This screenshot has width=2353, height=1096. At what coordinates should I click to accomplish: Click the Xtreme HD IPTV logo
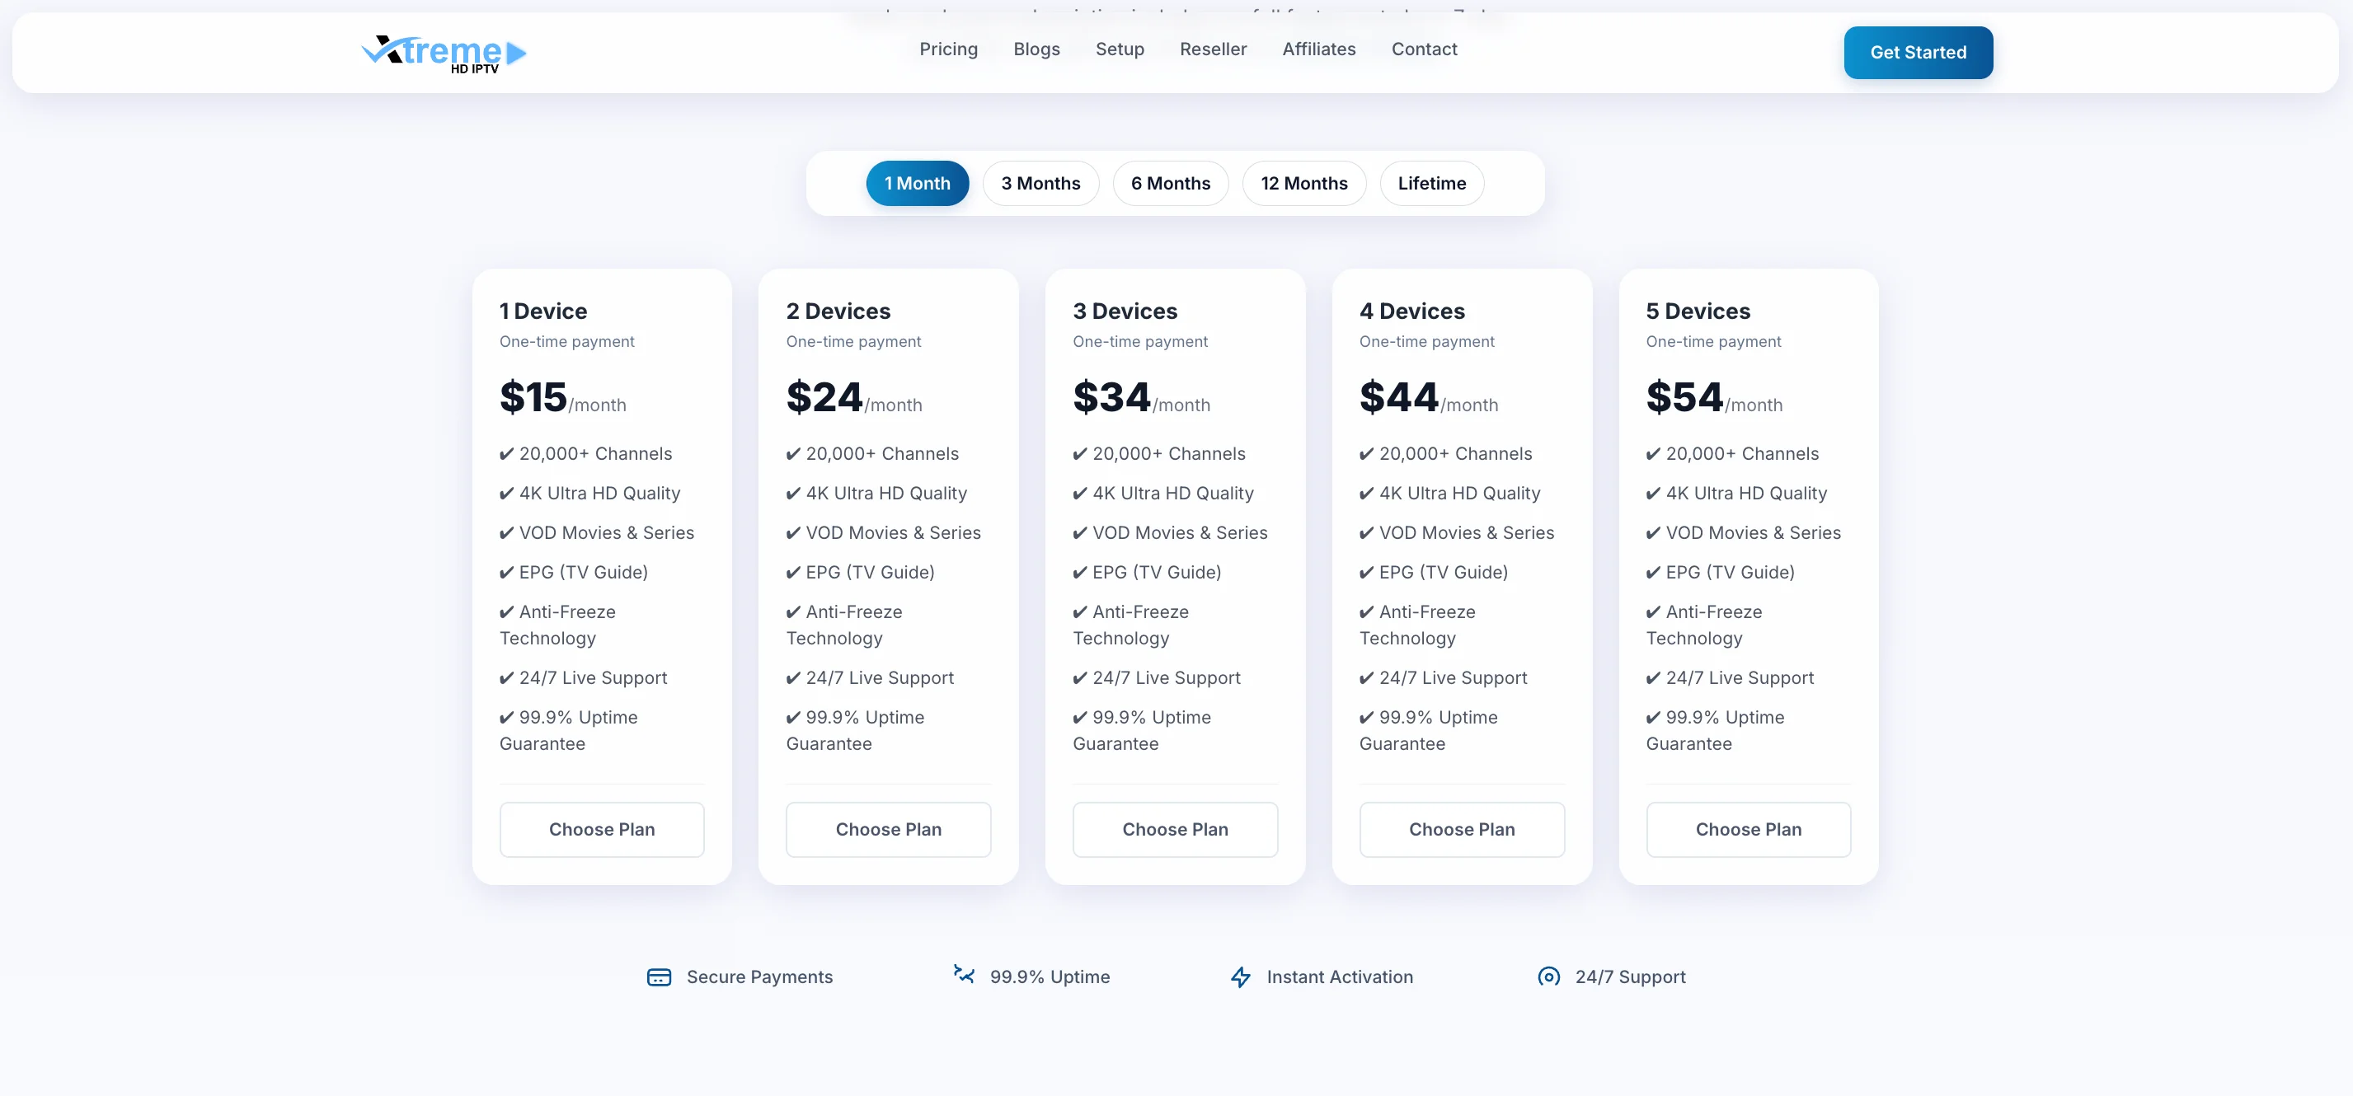pyautogui.click(x=444, y=53)
